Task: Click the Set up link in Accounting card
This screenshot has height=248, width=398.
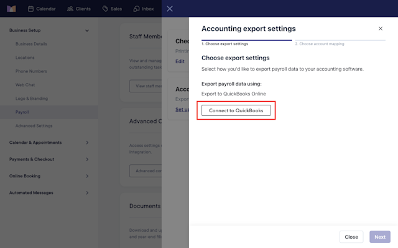Action: coord(182,110)
